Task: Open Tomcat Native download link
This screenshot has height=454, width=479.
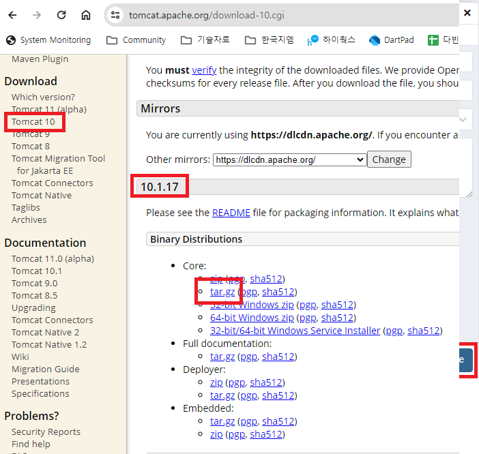Action: click(42, 195)
